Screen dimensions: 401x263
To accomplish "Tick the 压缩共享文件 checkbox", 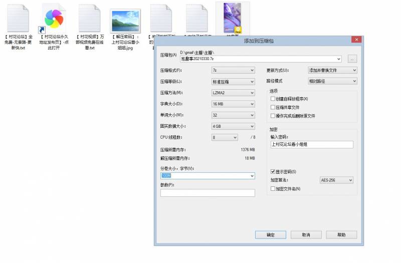I will (x=273, y=107).
